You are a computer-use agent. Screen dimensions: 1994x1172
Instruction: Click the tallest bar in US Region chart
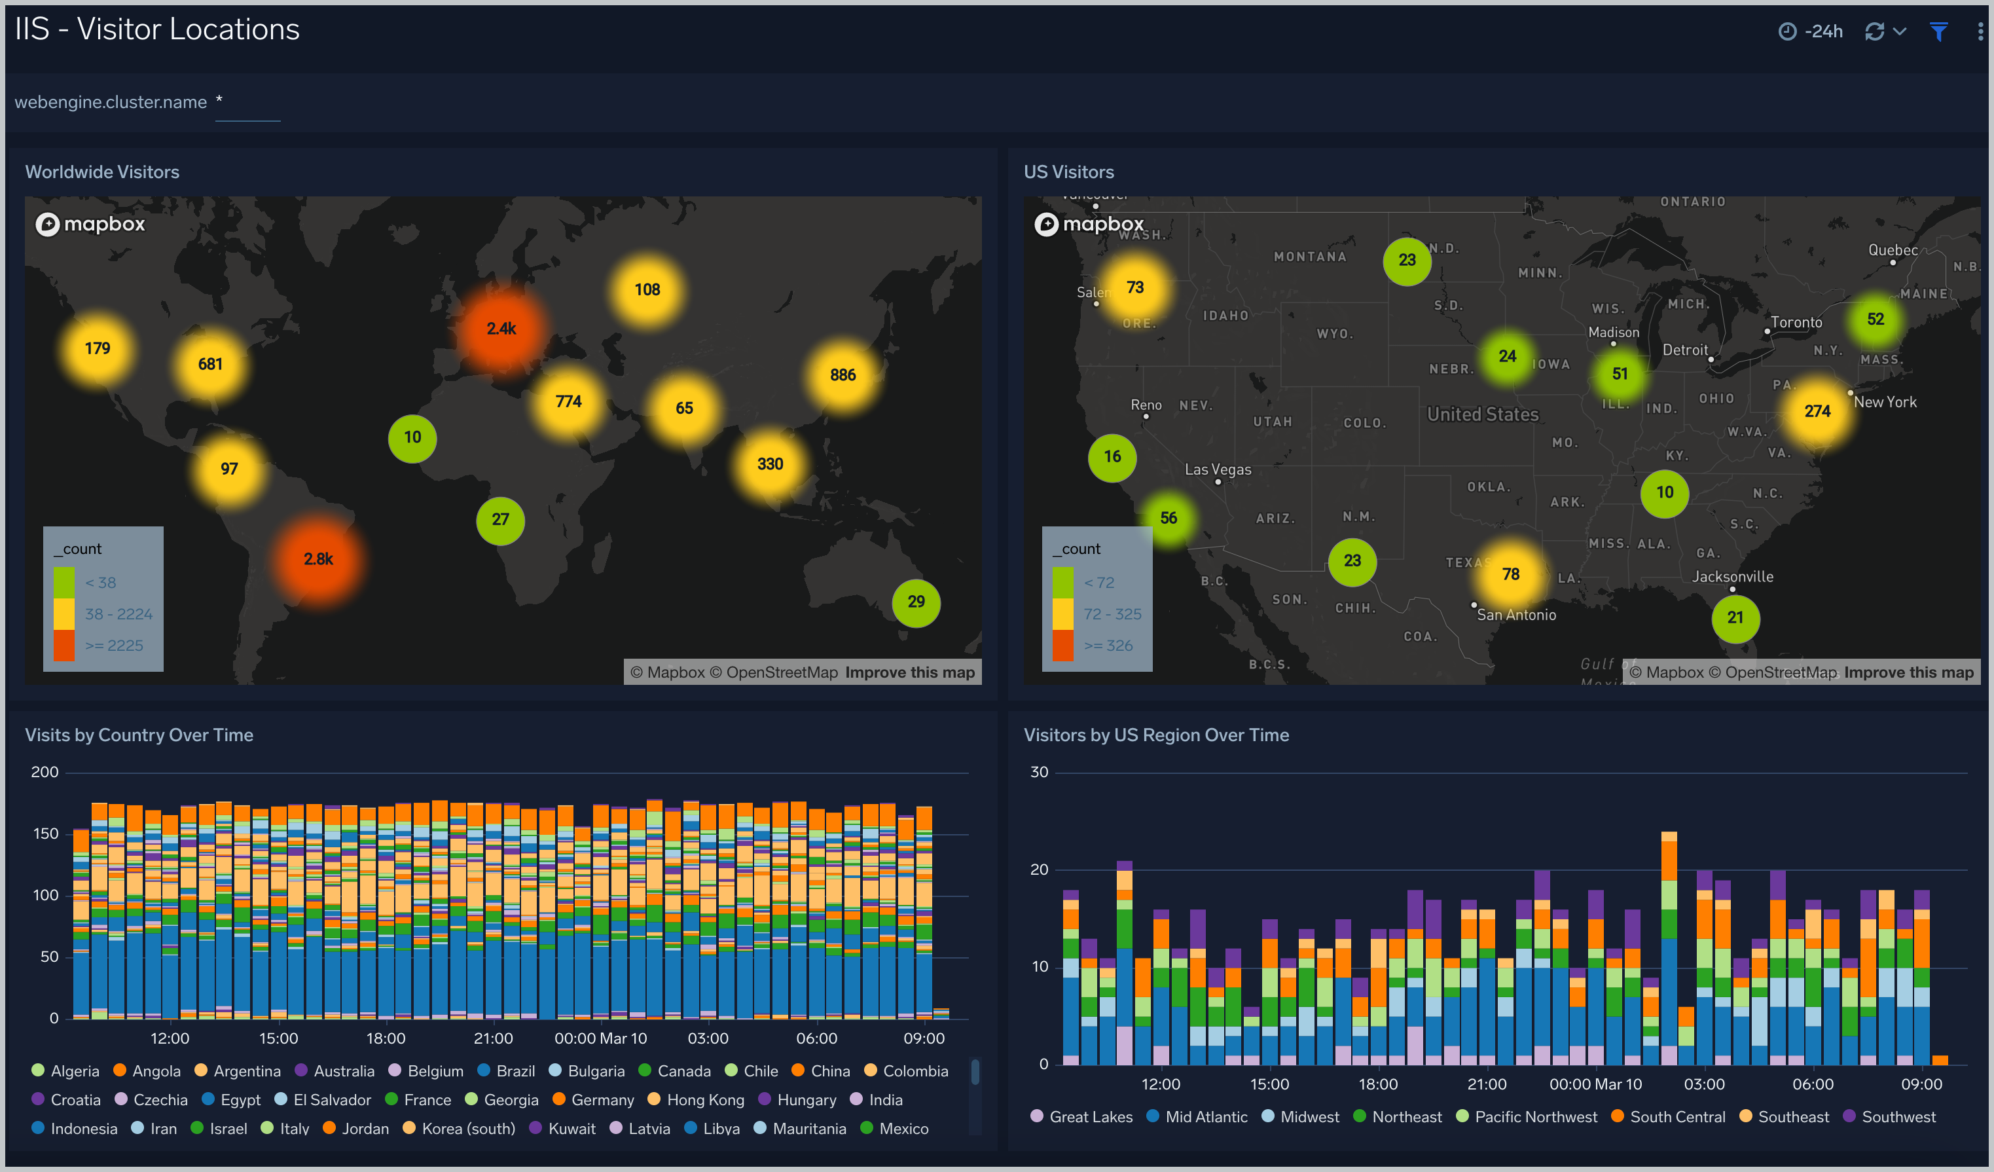pos(1669,948)
